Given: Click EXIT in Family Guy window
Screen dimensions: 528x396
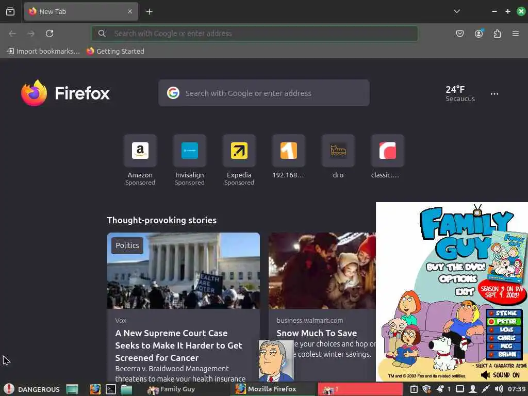Looking at the screenshot, I should pos(465,292).
